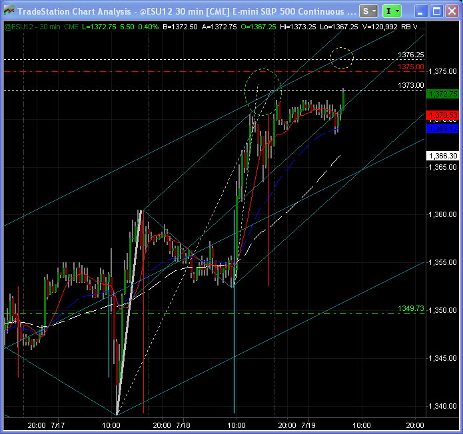Click the 1,365.00 price axis label
This screenshot has height=434, width=463.
point(442,167)
